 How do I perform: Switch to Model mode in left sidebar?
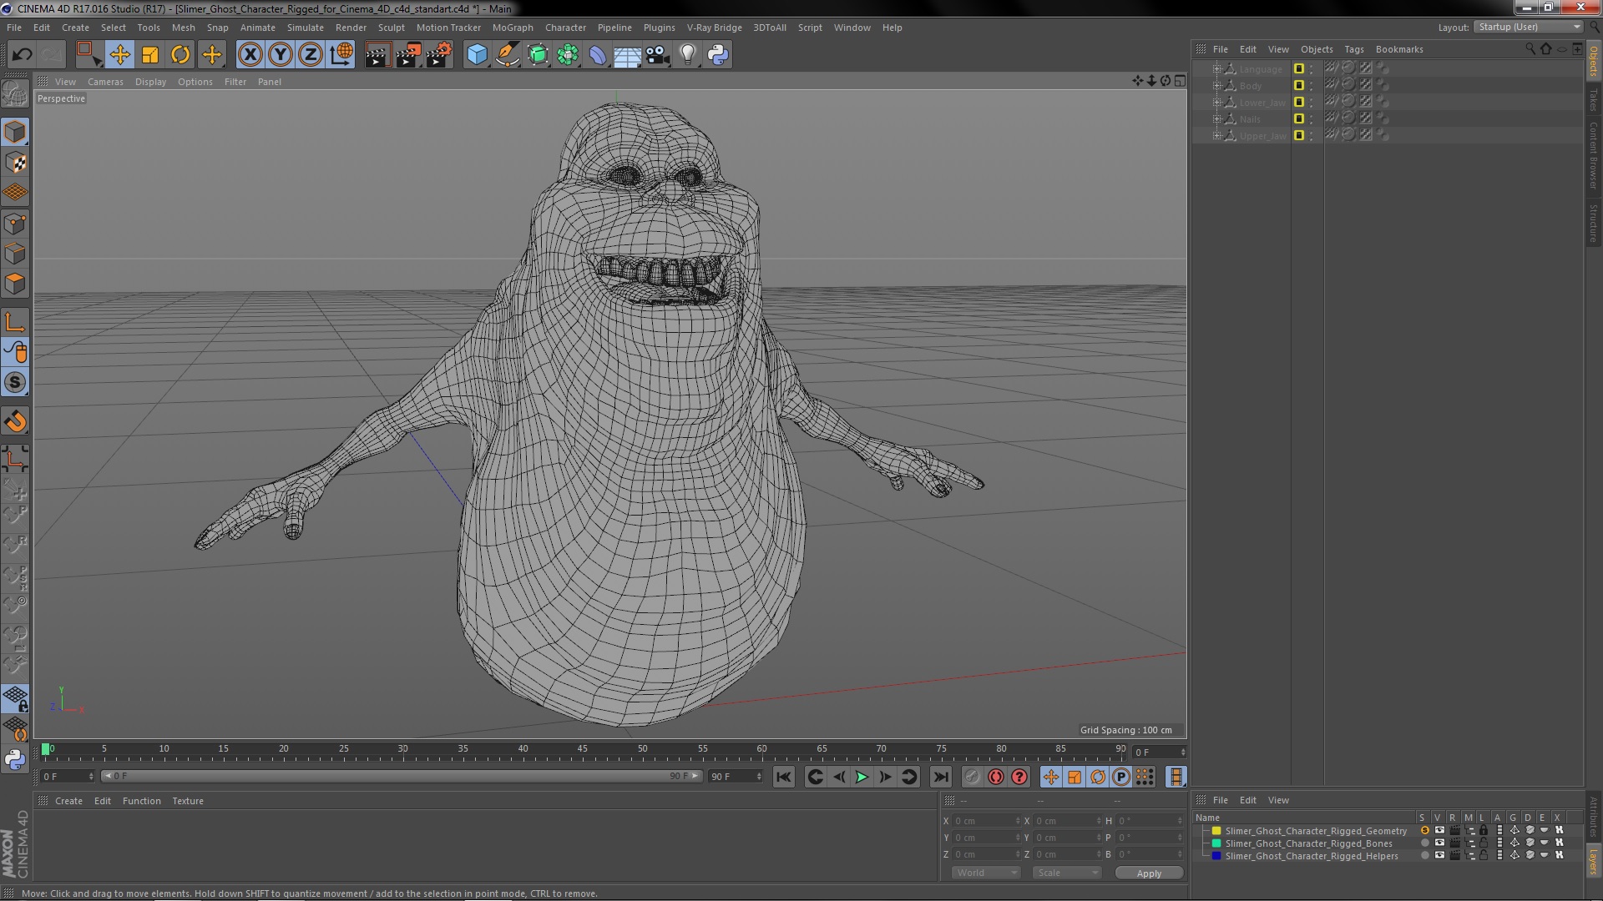pos(15,132)
